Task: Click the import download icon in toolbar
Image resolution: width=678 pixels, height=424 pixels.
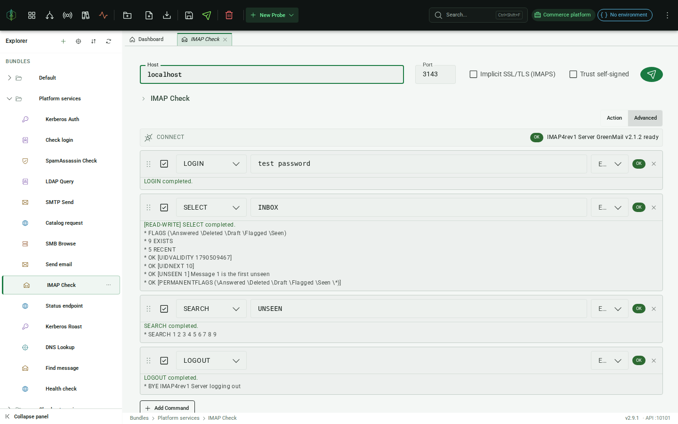Action: [x=167, y=15]
